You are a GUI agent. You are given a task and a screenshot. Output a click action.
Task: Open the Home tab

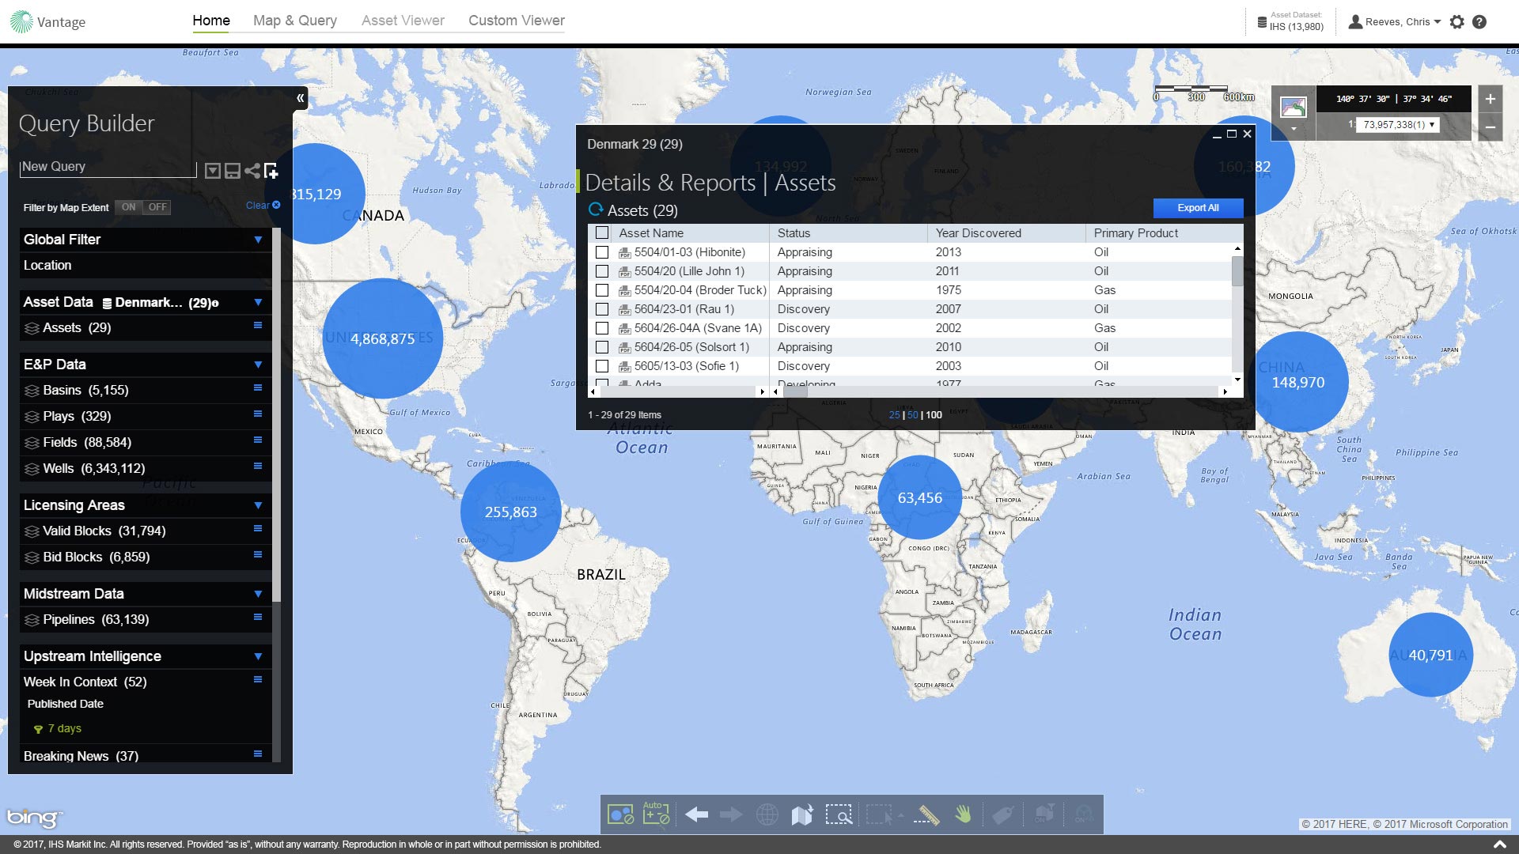click(x=211, y=21)
